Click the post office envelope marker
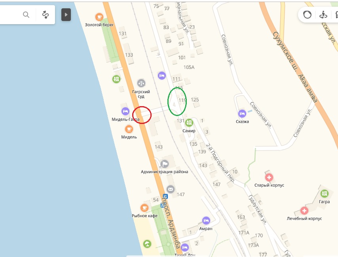Image resolution: width=338 pixels, height=257 pixels. point(171,189)
